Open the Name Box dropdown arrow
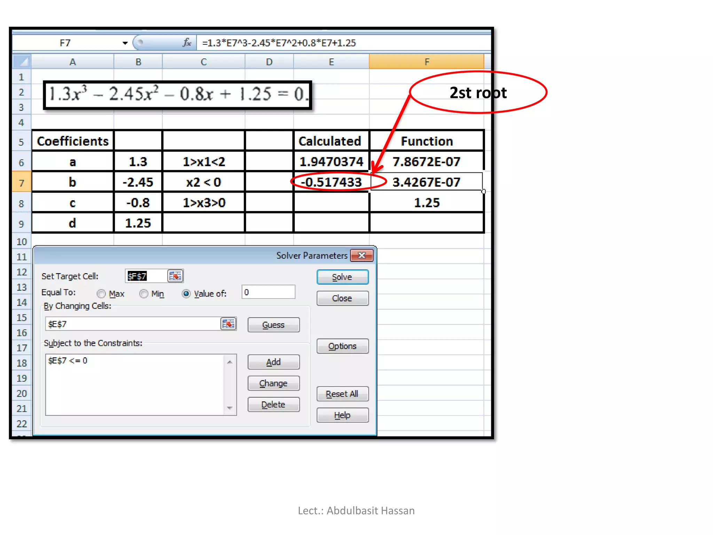Screen dimensions: 713x535 coord(125,43)
